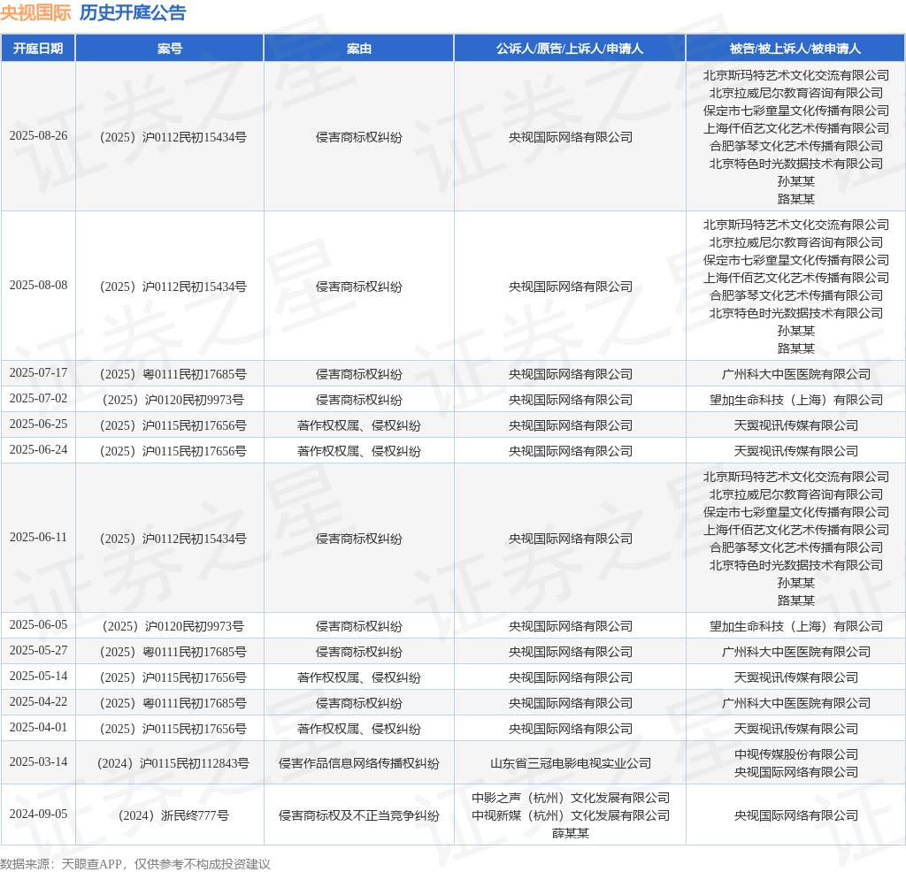This screenshot has height=872, width=906.
Task: Click defendant 广州科大中医医院有限公司 in the 2025-07-17 row
Action: [795, 374]
